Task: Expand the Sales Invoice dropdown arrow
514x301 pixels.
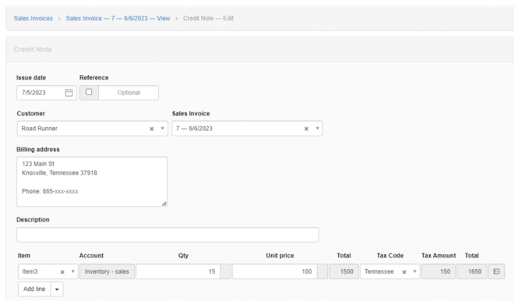Action: click(x=317, y=128)
